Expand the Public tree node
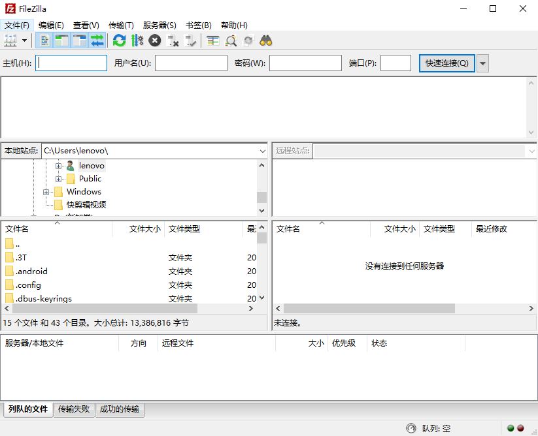 coord(58,179)
